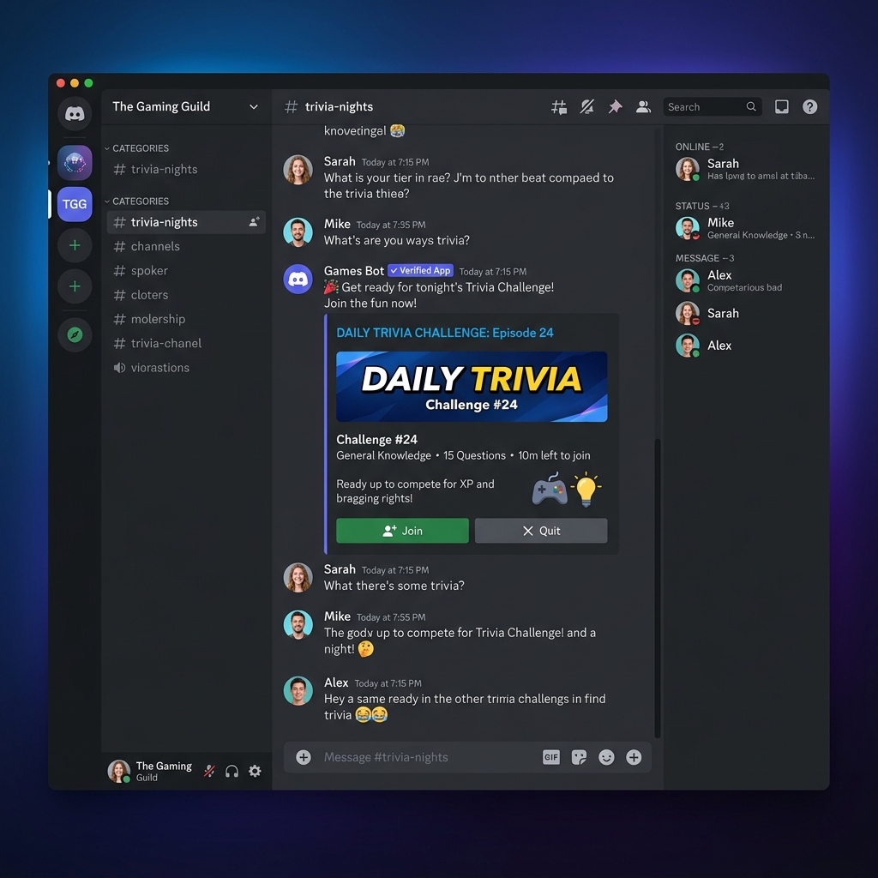Show pinned messages with pin icon

pos(615,106)
